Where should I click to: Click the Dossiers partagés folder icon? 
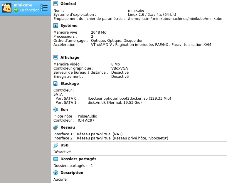coord(56,159)
